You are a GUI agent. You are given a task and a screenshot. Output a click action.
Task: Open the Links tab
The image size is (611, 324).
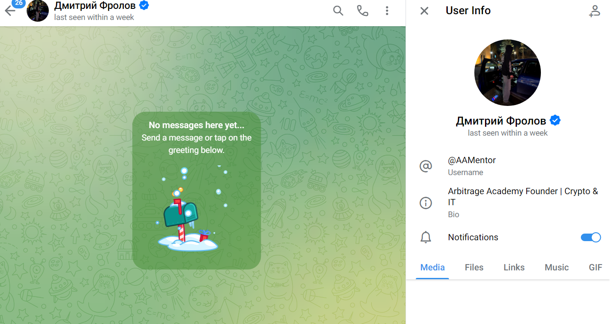[x=514, y=267]
